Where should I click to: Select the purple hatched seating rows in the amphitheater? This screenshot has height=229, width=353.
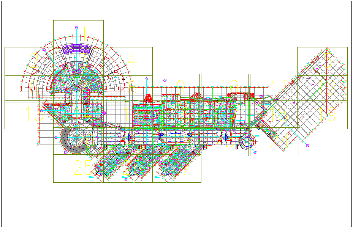point(78,49)
